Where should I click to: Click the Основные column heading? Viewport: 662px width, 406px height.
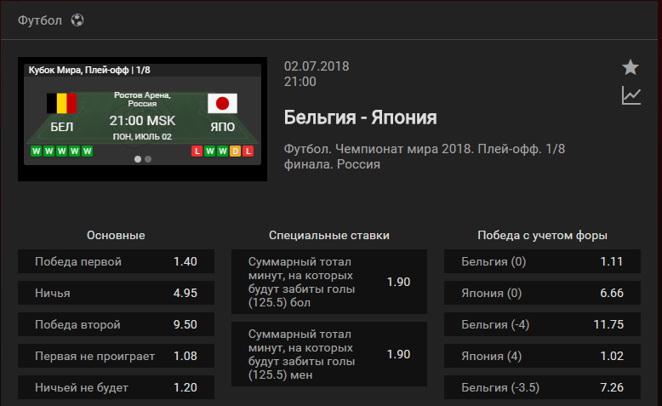coord(116,235)
